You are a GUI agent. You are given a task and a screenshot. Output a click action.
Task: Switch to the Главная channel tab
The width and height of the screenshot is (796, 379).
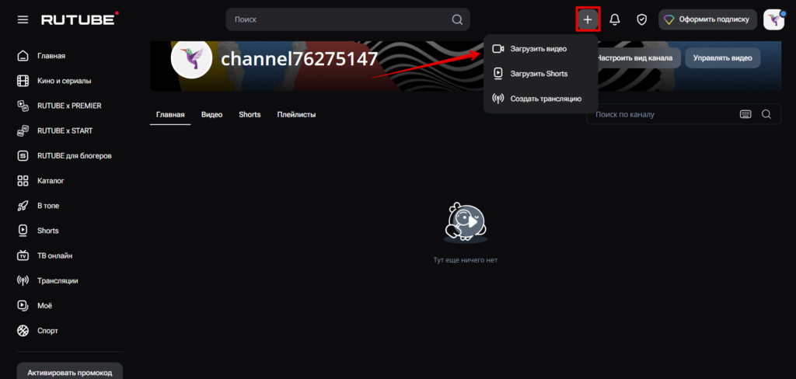tap(170, 115)
